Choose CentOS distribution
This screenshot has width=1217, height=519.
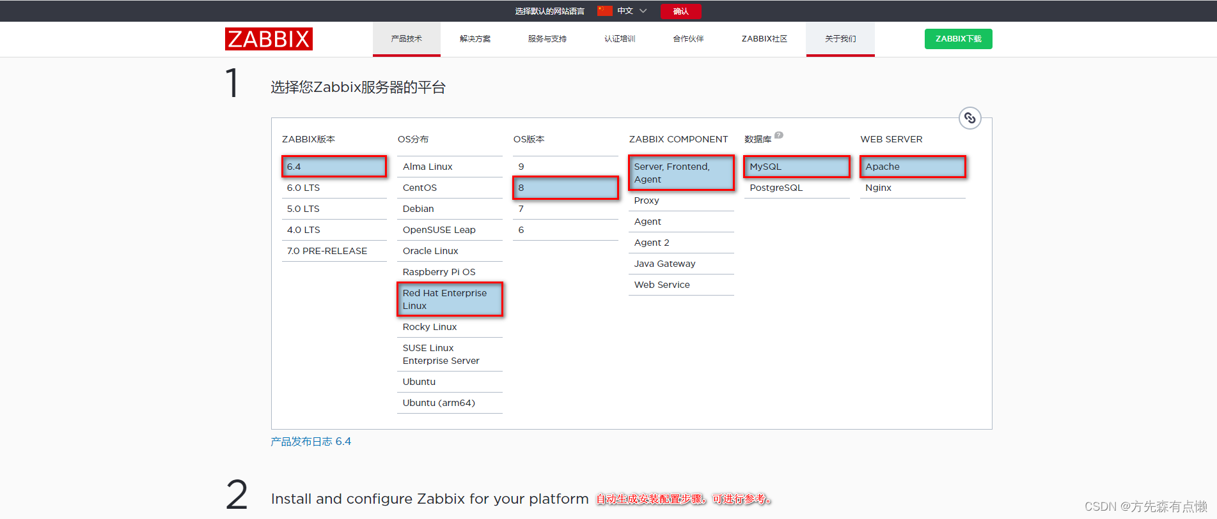click(x=450, y=188)
